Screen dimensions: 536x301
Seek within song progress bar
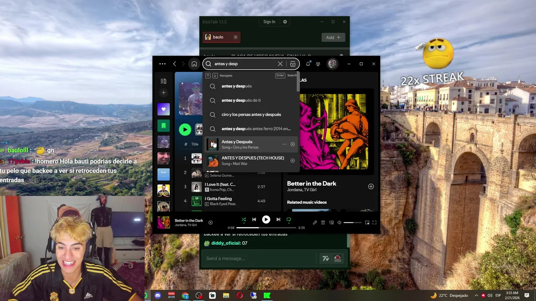[266, 228]
